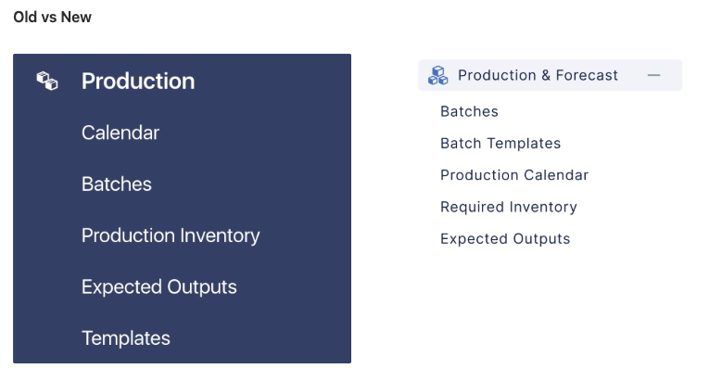Choose Expected Outputs in the light menu

[x=505, y=239]
